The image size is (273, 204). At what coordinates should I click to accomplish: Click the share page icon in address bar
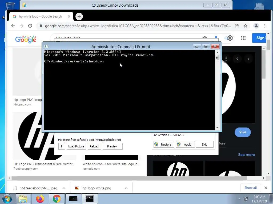pyautogui.click(x=237, y=26)
